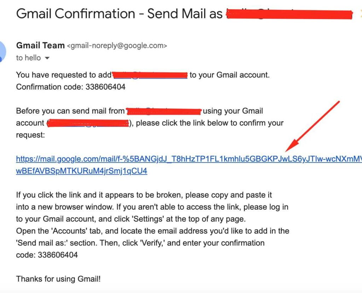Click redacted address after 'send mail from'
Viewport: 362px width, 293px height.
[164, 111]
